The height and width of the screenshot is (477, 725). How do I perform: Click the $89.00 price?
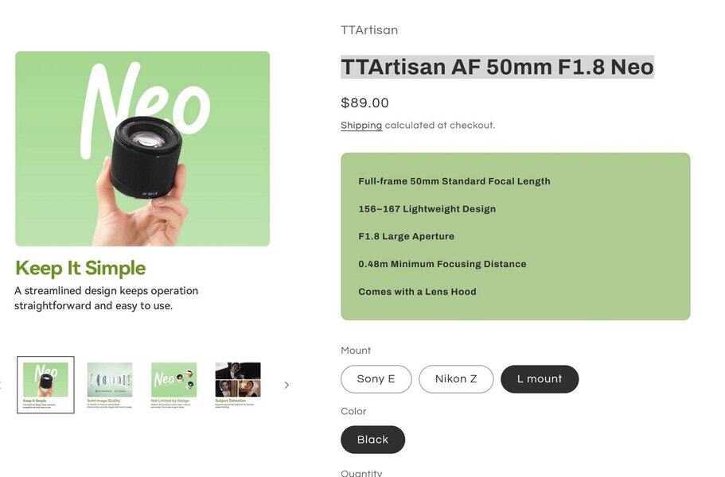click(364, 103)
